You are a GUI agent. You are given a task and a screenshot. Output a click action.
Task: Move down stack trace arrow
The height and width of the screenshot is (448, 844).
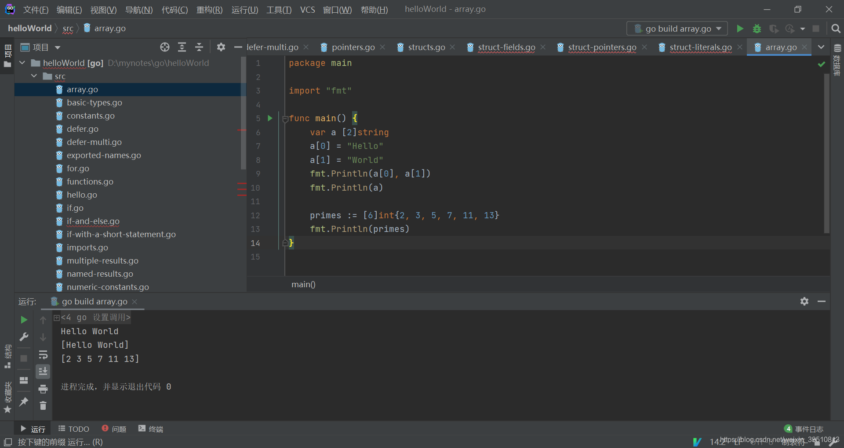point(43,337)
